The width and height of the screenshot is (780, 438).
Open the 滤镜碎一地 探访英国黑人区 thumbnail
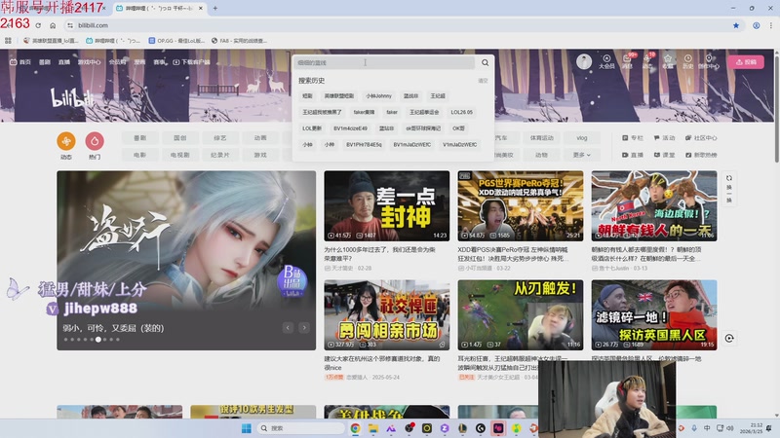[654, 315]
